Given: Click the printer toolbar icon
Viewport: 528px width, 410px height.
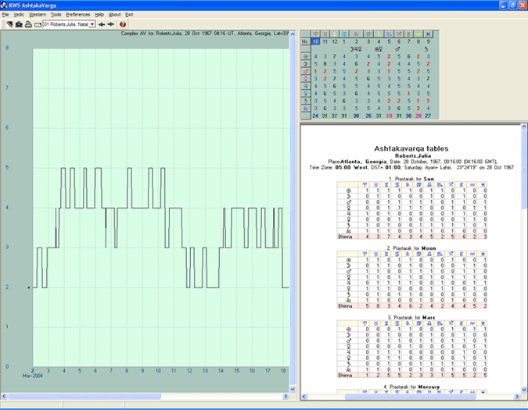Looking at the screenshot, I should pyautogui.click(x=28, y=24).
